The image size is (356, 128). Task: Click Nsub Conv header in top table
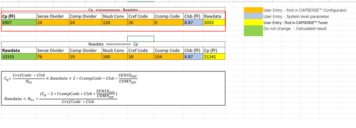(115, 16)
